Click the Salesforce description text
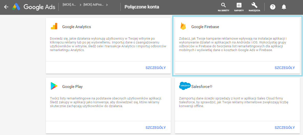303x135 pixels. click(x=234, y=102)
